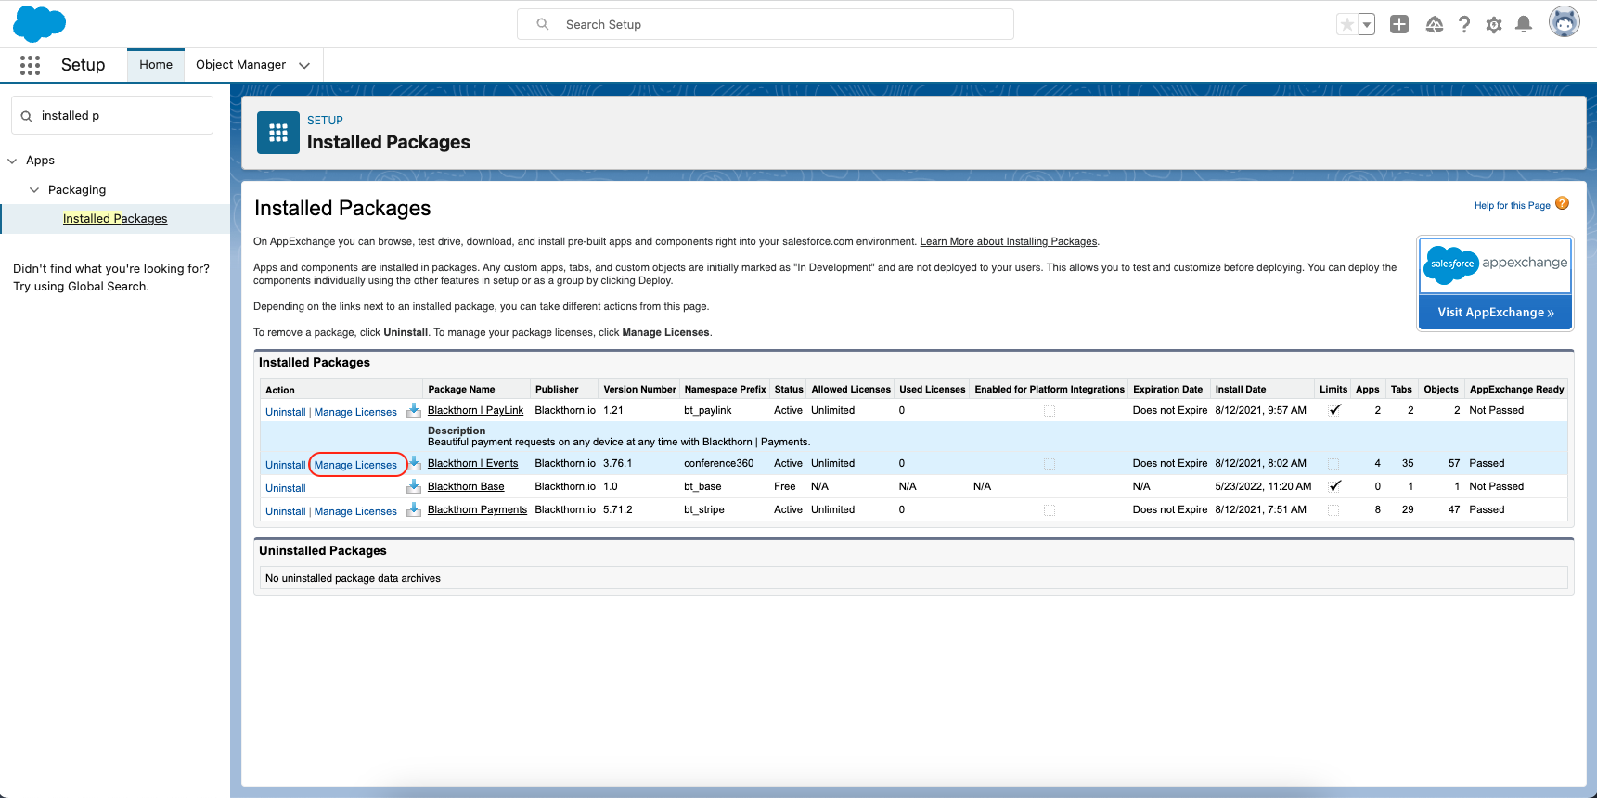Toggle Platform Integrations checkbox for PayLink
The image size is (1597, 798).
pyautogui.click(x=1050, y=411)
